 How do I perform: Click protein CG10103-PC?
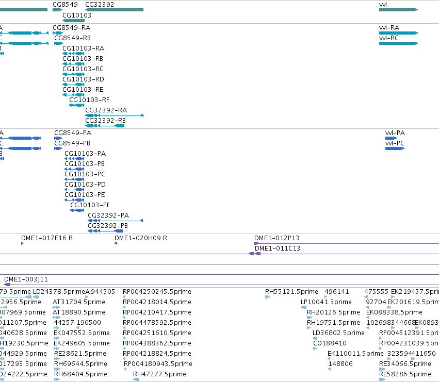tap(85, 174)
